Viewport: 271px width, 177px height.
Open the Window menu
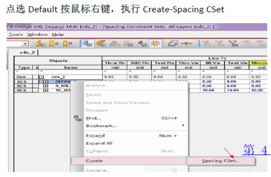(x=37, y=34)
